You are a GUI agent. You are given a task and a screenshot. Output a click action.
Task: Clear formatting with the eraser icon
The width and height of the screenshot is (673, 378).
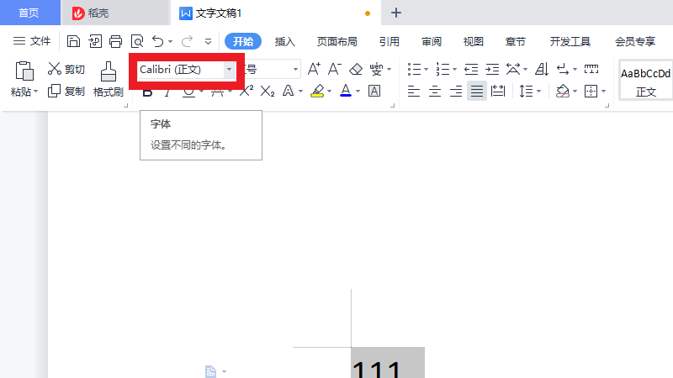pos(356,70)
